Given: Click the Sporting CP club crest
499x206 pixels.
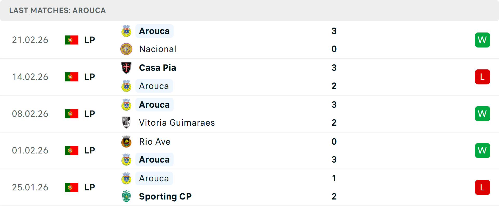Looking at the screenshot, I should point(126,196).
